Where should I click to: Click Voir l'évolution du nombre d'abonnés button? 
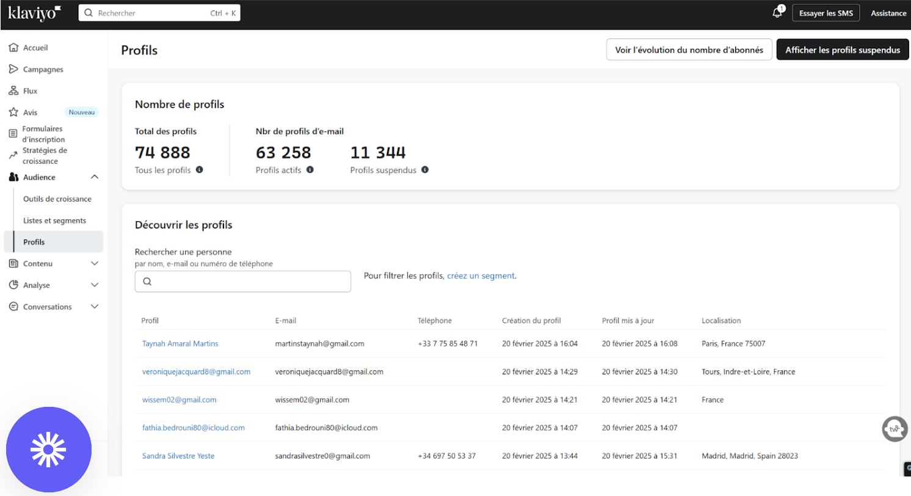pos(689,49)
